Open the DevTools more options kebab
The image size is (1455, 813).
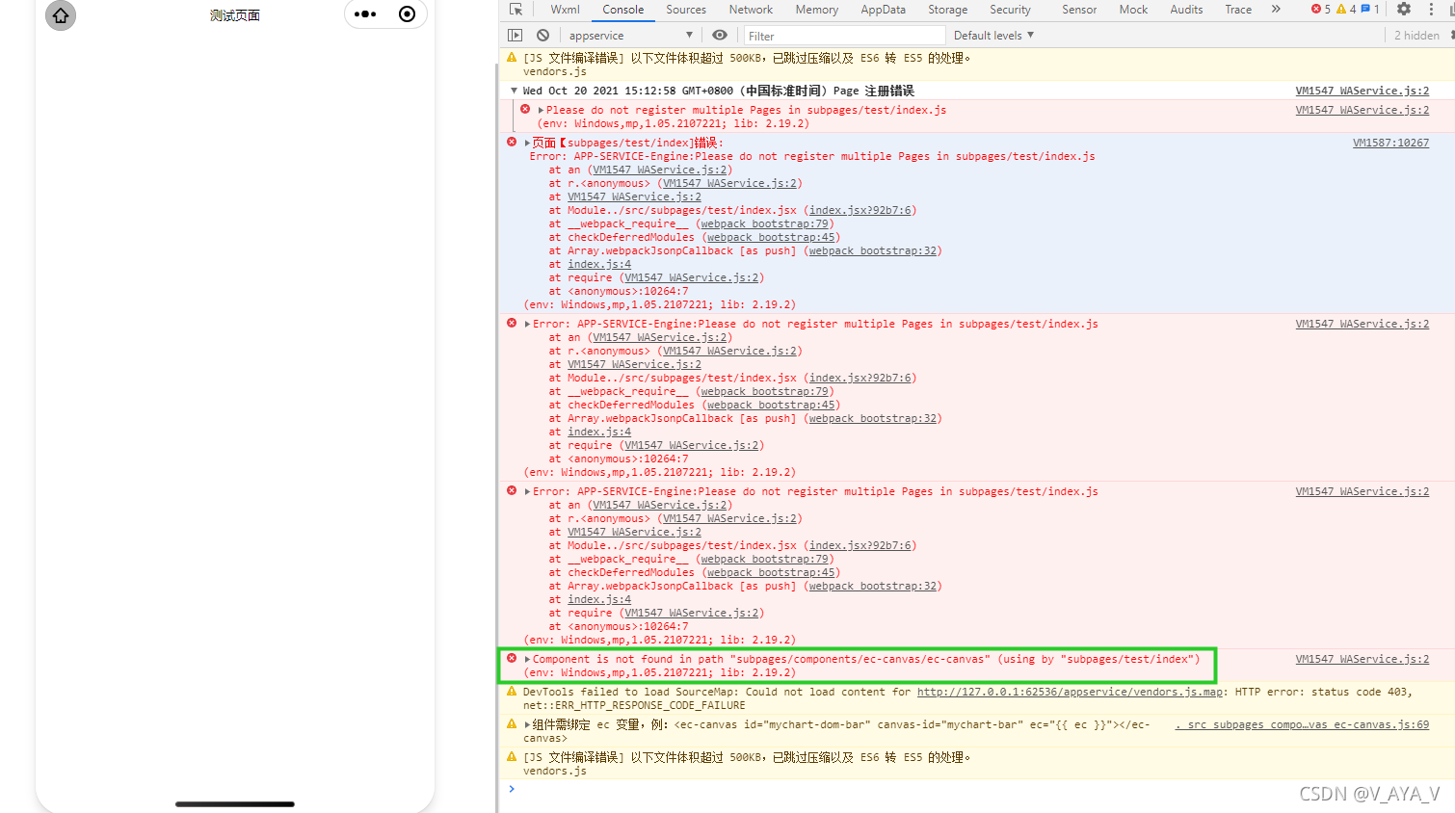(x=1431, y=10)
